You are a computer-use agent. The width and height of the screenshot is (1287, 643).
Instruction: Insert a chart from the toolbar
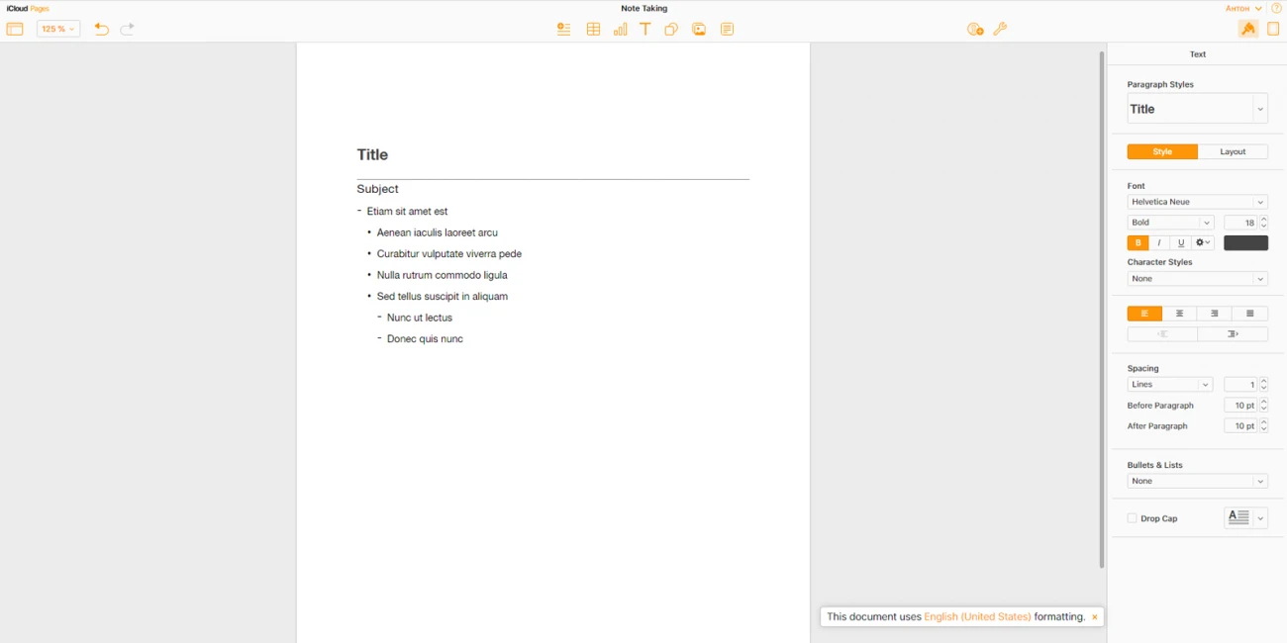(x=620, y=30)
